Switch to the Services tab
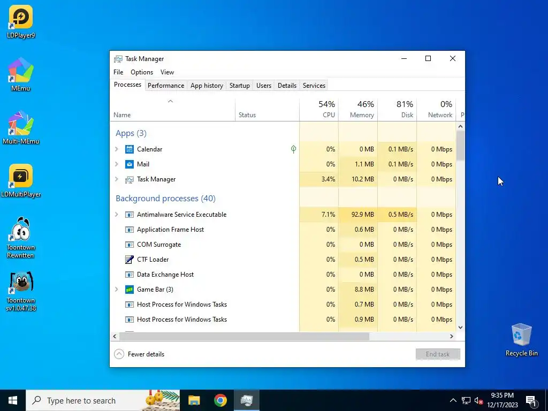 pyautogui.click(x=314, y=86)
